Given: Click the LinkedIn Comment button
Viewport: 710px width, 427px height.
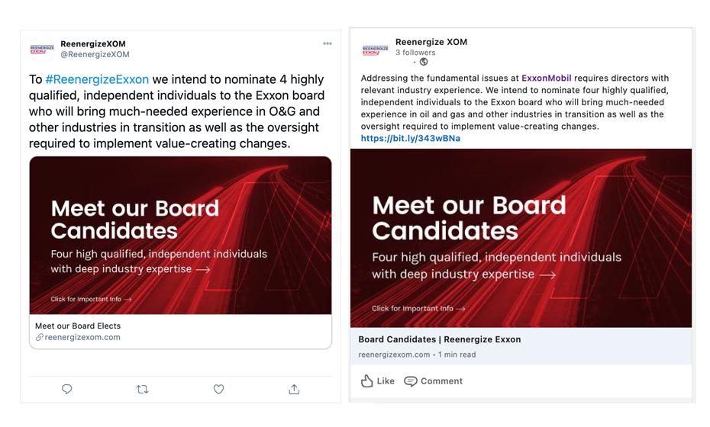Looking at the screenshot, I should click(x=434, y=380).
